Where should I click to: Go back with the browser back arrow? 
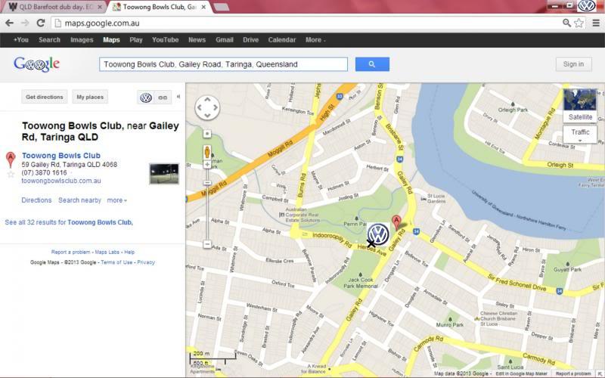9,23
